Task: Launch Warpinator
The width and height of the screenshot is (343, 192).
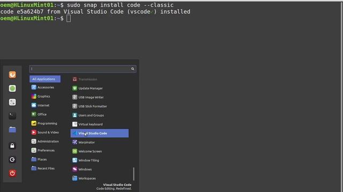Action: [x=100, y=142]
